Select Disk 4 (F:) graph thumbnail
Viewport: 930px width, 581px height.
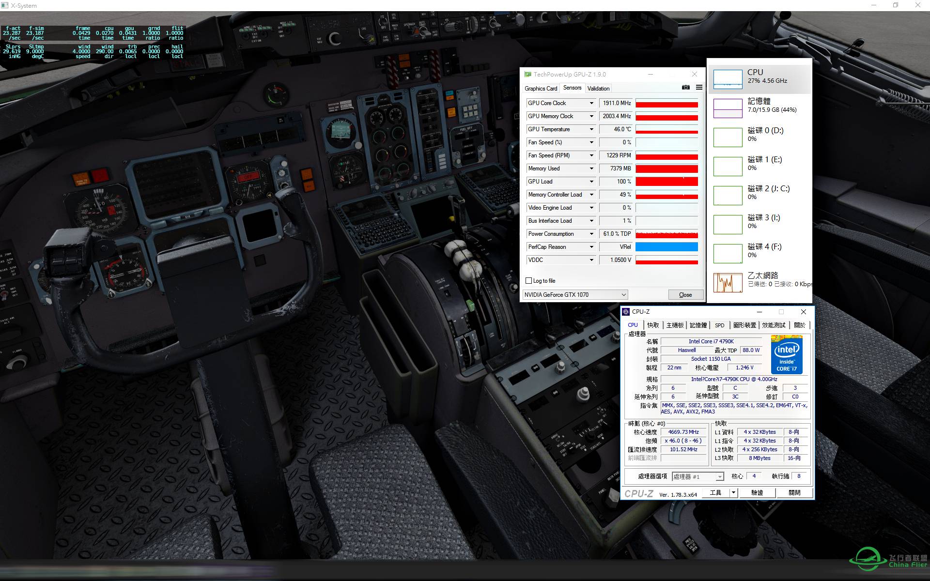(x=728, y=253)
